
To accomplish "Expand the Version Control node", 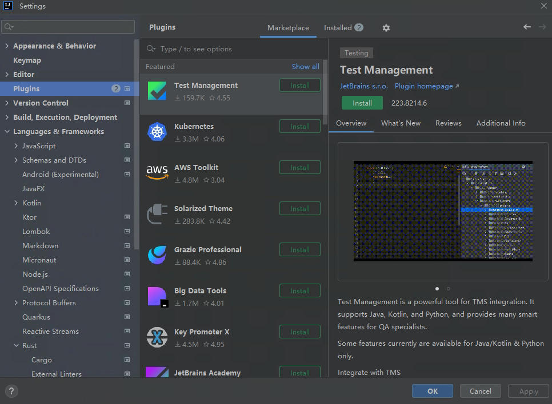I will click(7, 103).
